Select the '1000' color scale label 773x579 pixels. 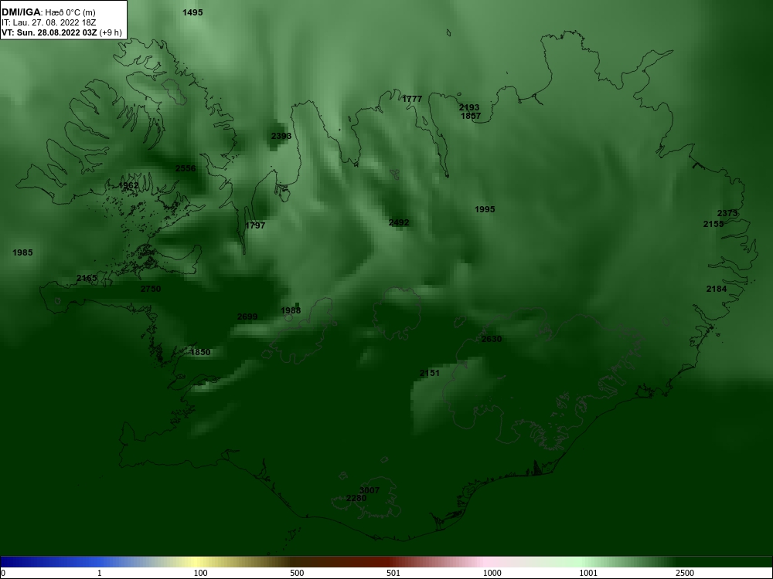coord(492,573)
